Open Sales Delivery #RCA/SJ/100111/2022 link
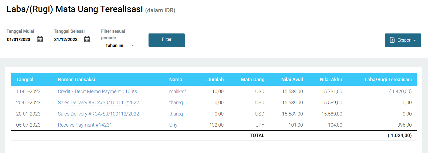The width and height of the screenshot is (428, 153). (x=98, y=103)
